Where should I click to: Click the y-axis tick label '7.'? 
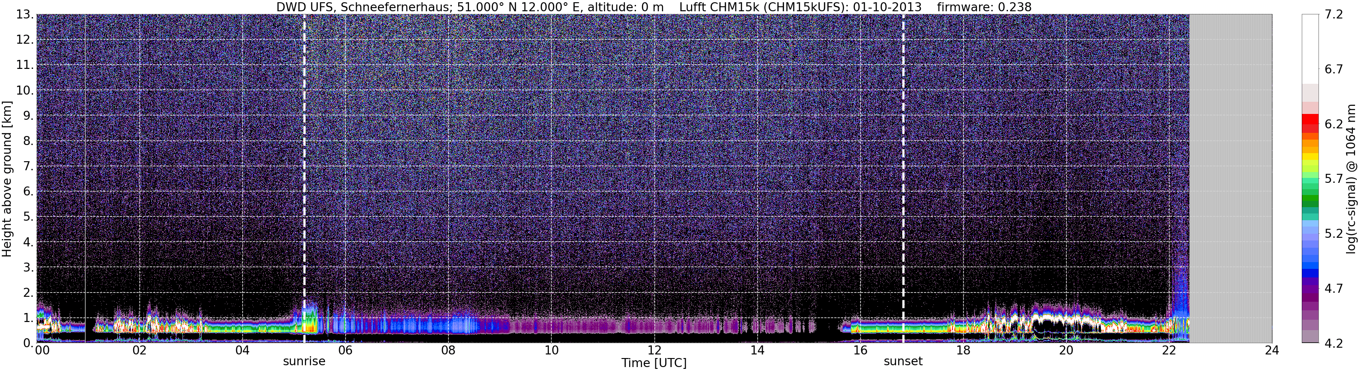[x=28, y=167]
